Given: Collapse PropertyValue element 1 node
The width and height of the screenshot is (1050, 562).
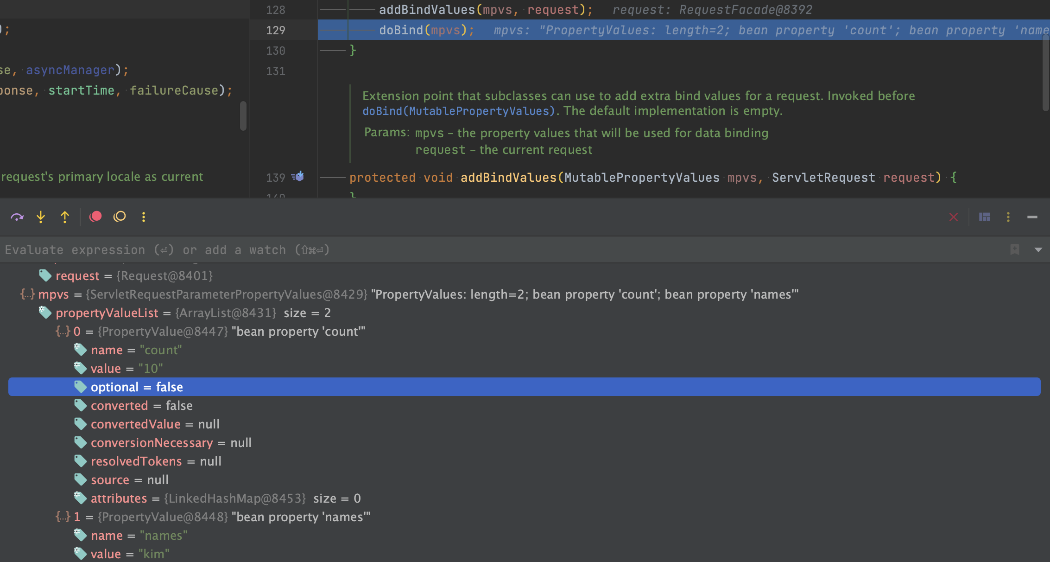Looking at the screenshot, I should 63,517.
